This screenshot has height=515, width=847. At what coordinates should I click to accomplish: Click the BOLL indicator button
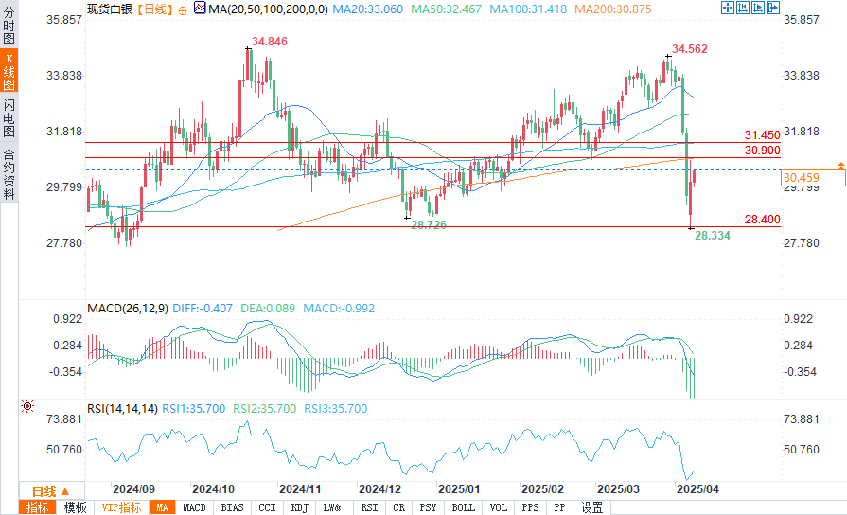pos(463,508)
